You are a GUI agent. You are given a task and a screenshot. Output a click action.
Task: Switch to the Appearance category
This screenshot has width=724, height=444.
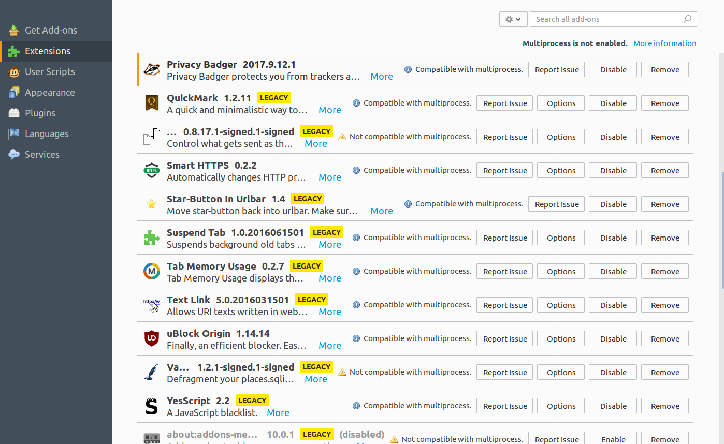[x=56, y=93]
